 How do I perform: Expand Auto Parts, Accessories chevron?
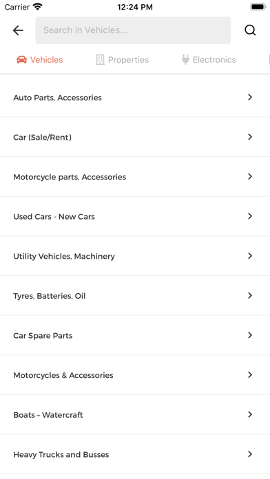tap(250, 97)
